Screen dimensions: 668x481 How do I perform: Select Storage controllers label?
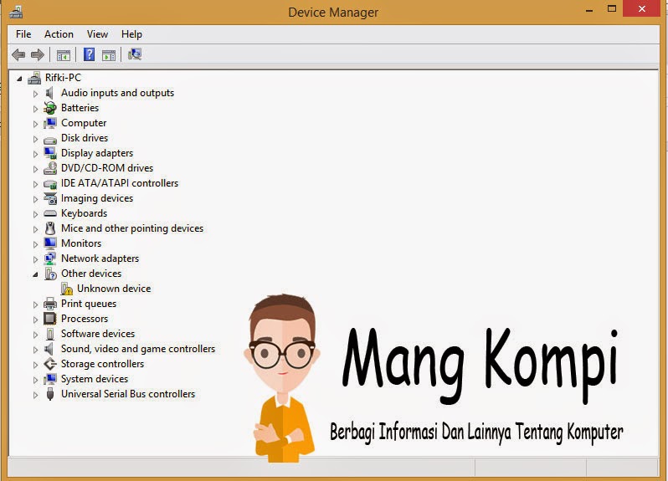[x=102, y=364]
